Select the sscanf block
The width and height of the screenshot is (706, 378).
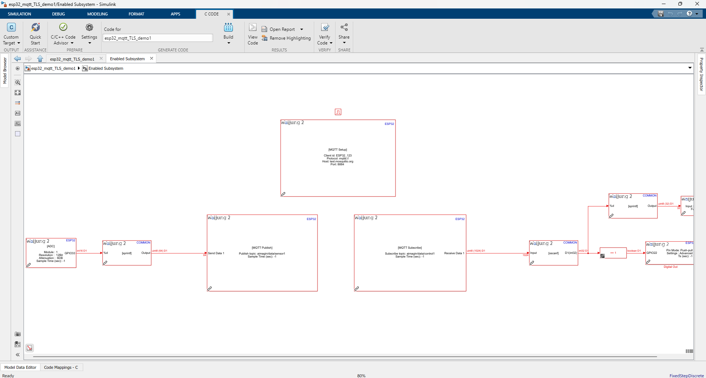(554, 253)
